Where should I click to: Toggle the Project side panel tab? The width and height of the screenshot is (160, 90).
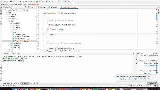coord(1,10)
